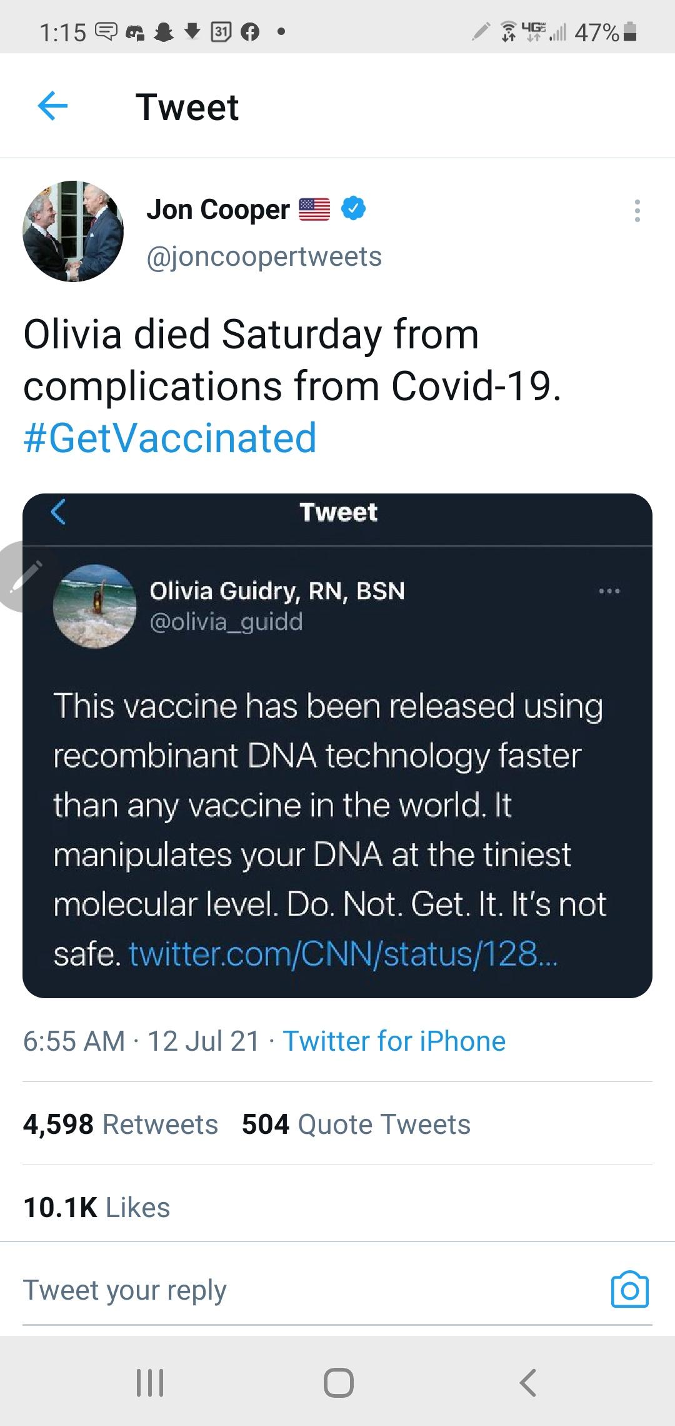
Task: View the 4,598 Retweets list
Action: 121,1124
